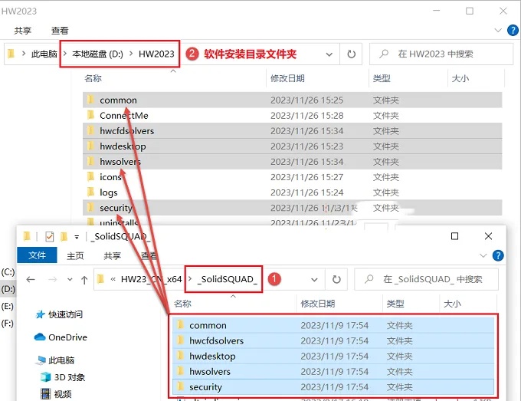Screen dimensions: 521x401
Task: Open the 文件 tab in _SolidSQUAD_
Action: coord(37,255)
